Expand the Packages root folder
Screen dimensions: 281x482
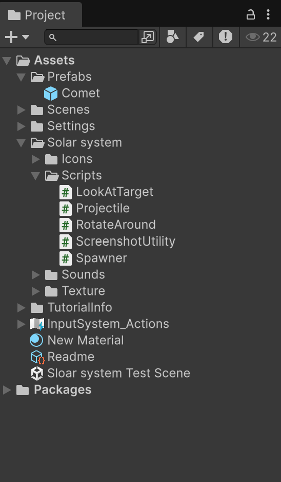click(x=7, y=390)
